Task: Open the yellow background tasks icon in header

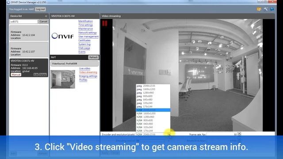Action: (259, 9)
